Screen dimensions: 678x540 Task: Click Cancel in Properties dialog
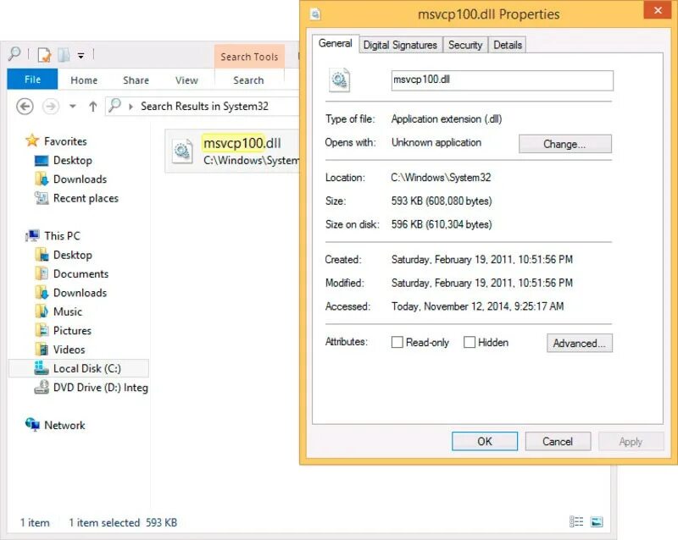pos(558,442)
